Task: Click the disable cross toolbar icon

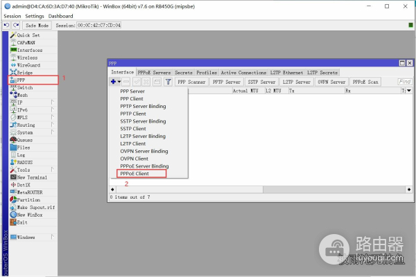Action: (146, 82)
